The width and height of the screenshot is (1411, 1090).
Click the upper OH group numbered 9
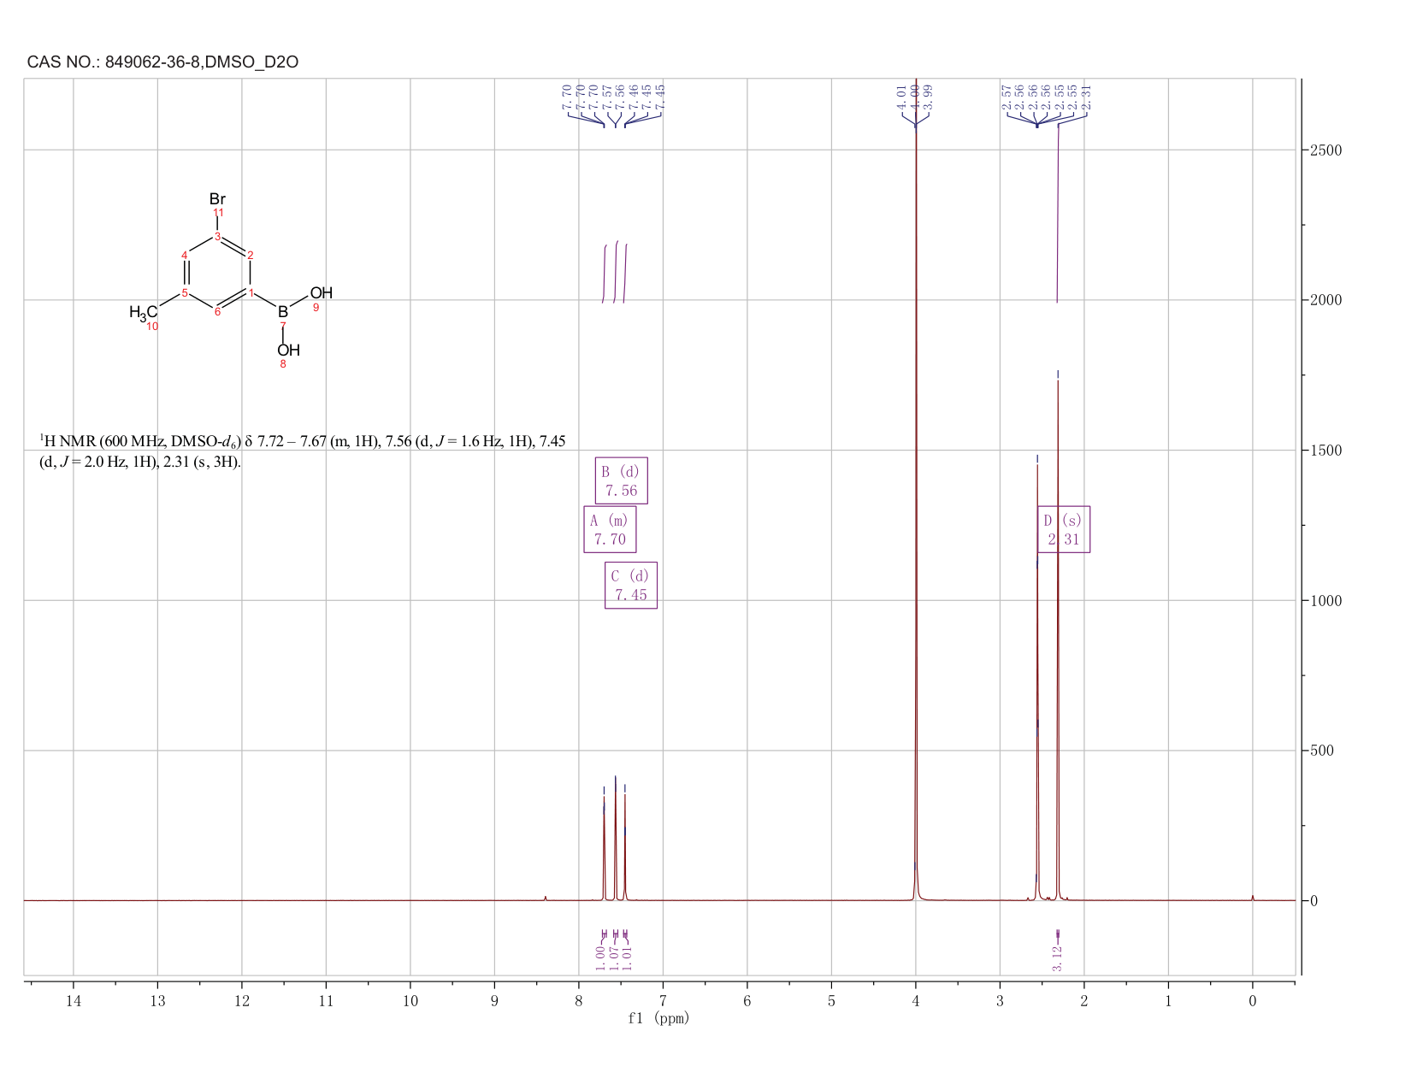[321, 293]
